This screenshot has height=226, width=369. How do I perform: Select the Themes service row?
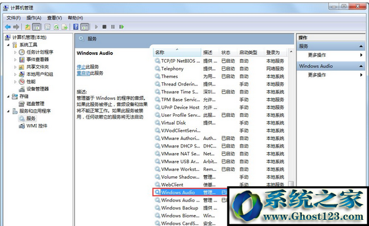click(221, 76)
